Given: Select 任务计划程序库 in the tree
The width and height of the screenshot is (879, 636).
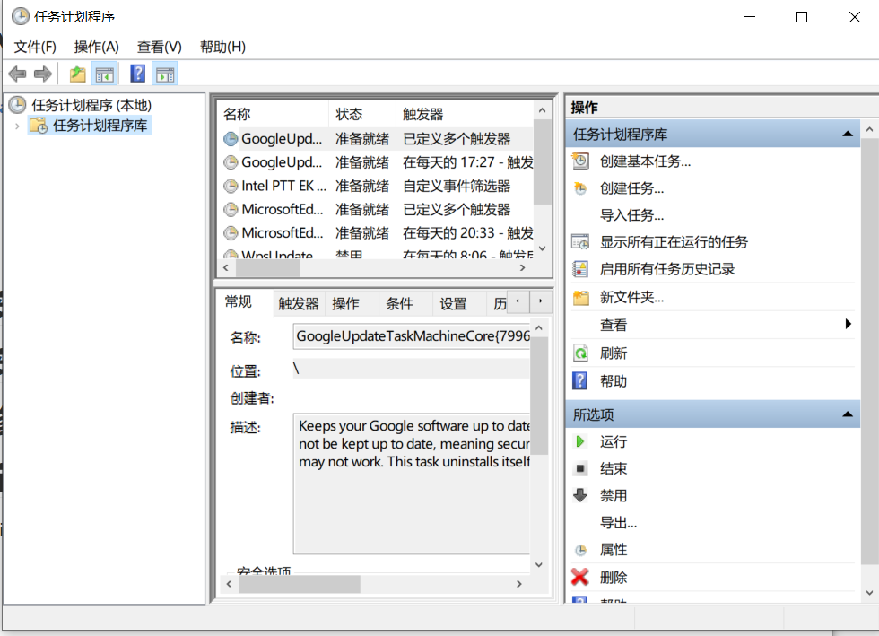Looking at the screenshot, I should pos(100,126).
